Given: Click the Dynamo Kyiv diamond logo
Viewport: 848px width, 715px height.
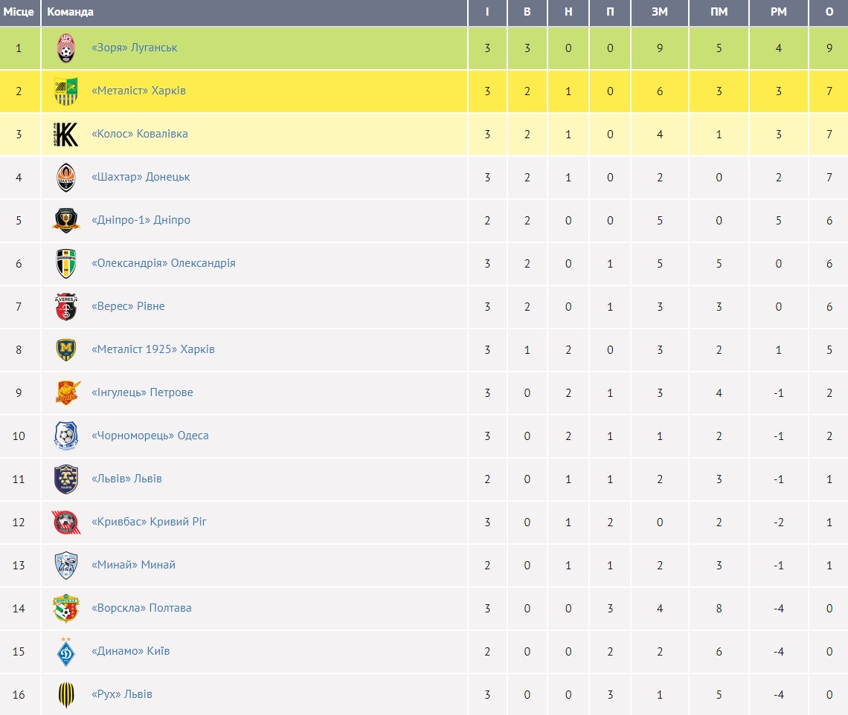Looking at the screenshot, I should click(x=66, y=652).
